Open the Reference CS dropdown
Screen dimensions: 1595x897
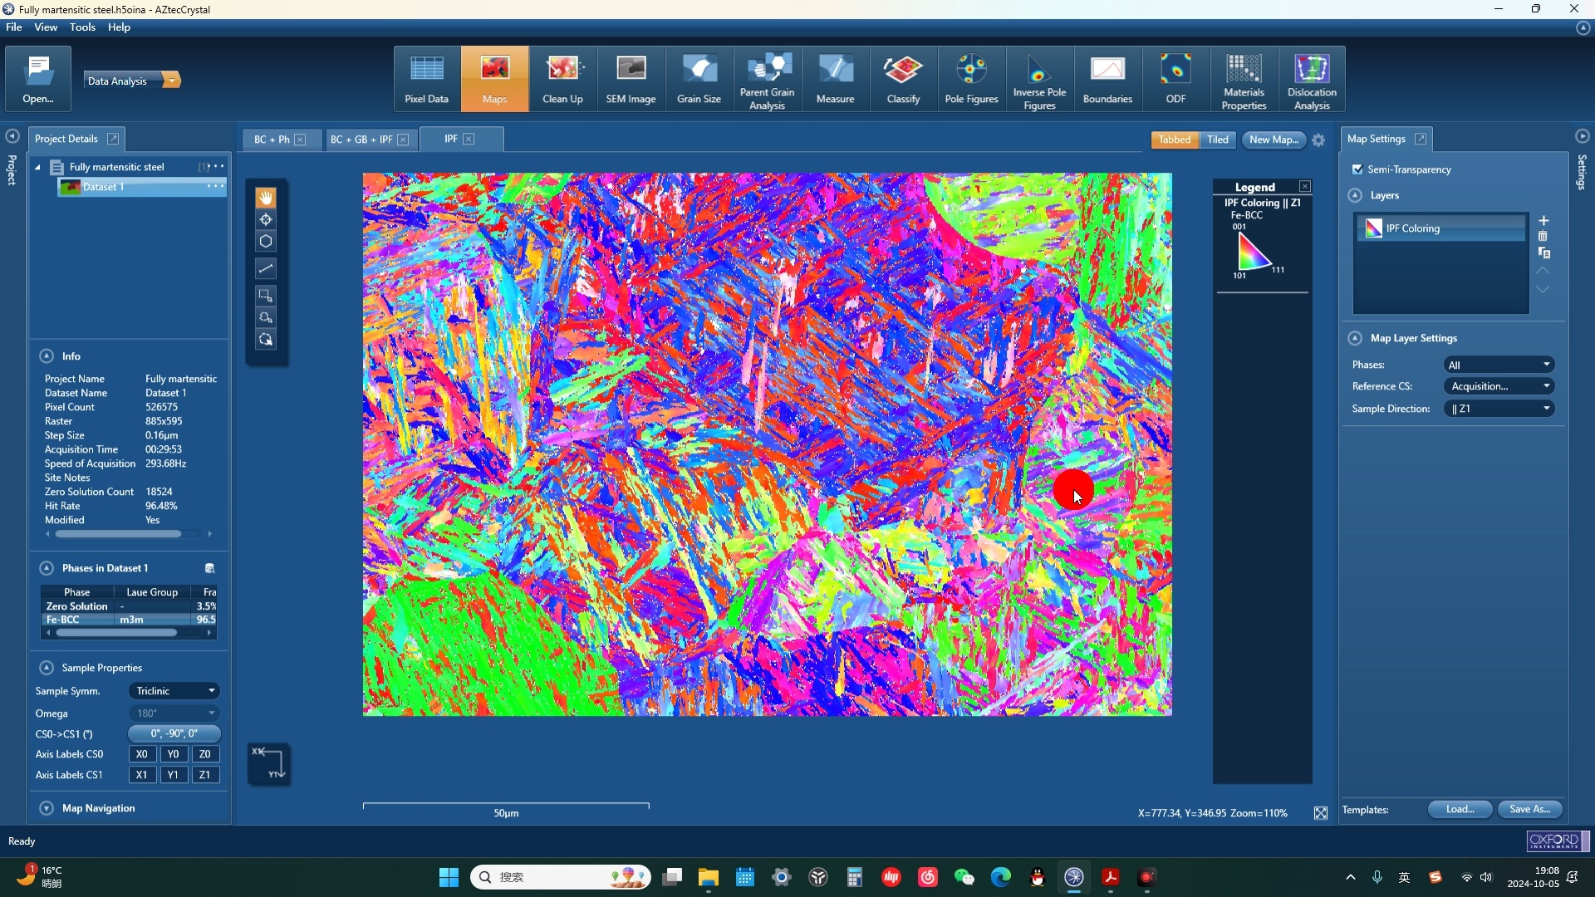(1499, 387)
